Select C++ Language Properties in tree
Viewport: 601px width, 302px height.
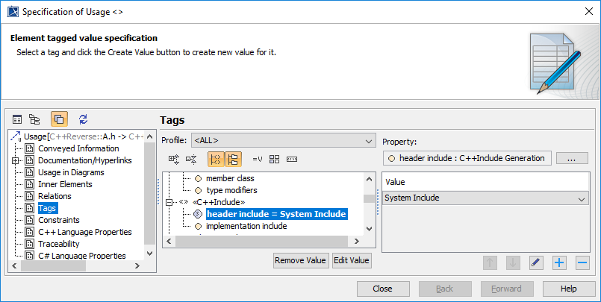point(84,232)
